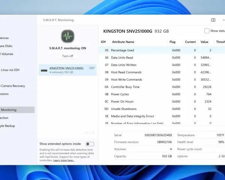This screenshot has height=180, width=225.
Task: Turn off S.M.A.R.T. monitoring
Action: [67, 56]
